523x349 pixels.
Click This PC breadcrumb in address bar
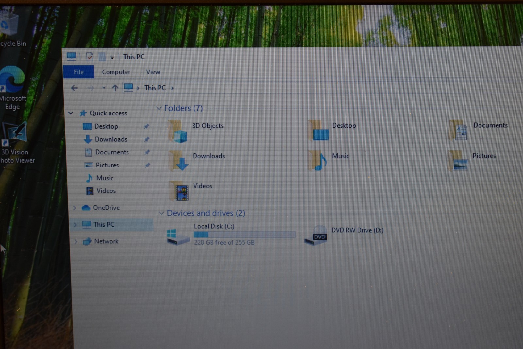tap(155, 88)
